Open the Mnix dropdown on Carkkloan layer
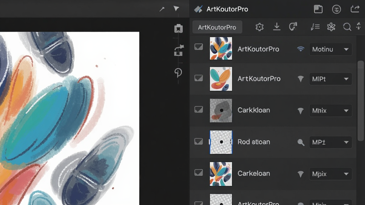Image resolution: width=365 pixels, height=205 pixels. [330, 111]
